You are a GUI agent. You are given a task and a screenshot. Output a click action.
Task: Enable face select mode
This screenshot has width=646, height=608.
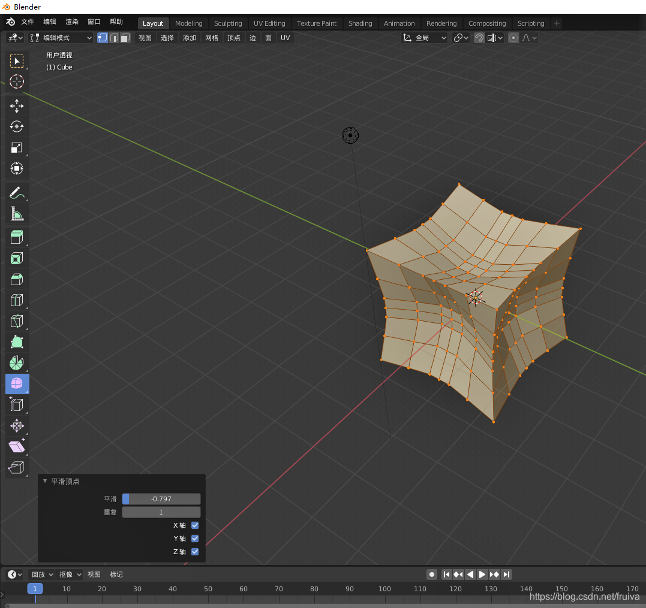click(125, 38)
